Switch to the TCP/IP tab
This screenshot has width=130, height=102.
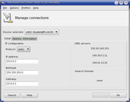[x=7, y=39]
